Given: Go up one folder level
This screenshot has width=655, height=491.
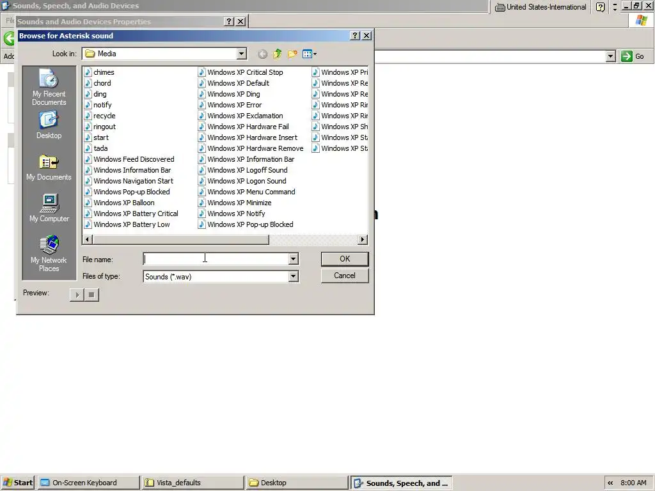Looking at the screenshot, I should pos(277,54).
